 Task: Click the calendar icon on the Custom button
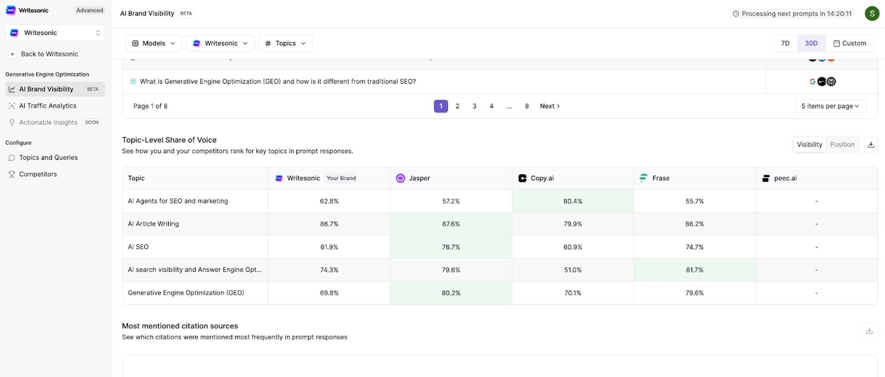point(836,43)
